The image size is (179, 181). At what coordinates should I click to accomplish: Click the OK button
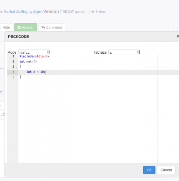point(149,170)
